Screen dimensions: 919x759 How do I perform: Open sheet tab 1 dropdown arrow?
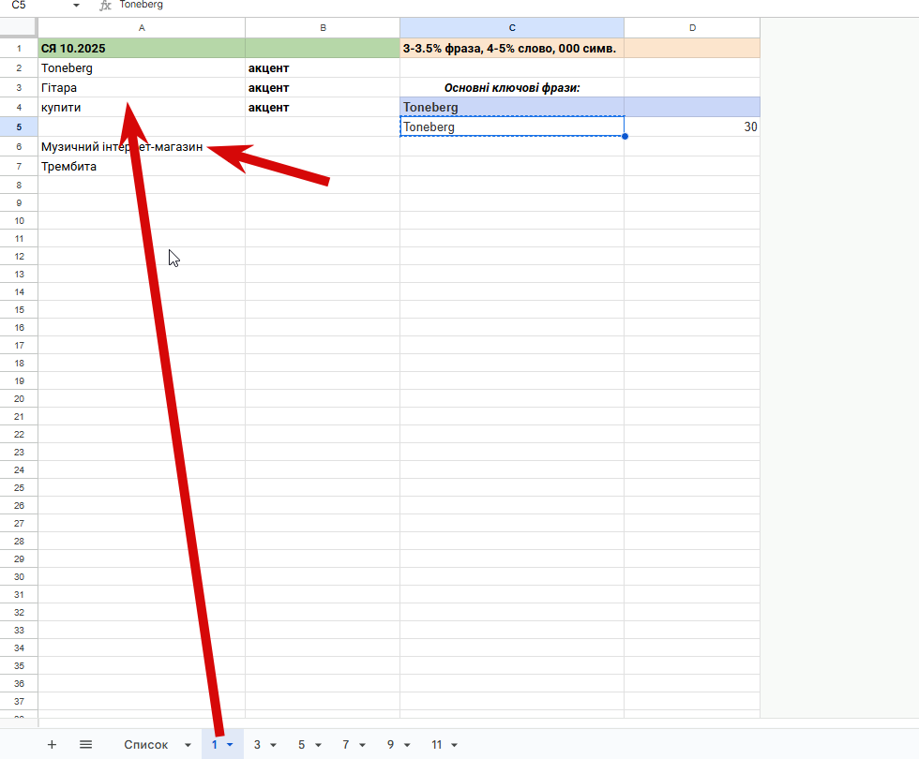tap(230, 745)
